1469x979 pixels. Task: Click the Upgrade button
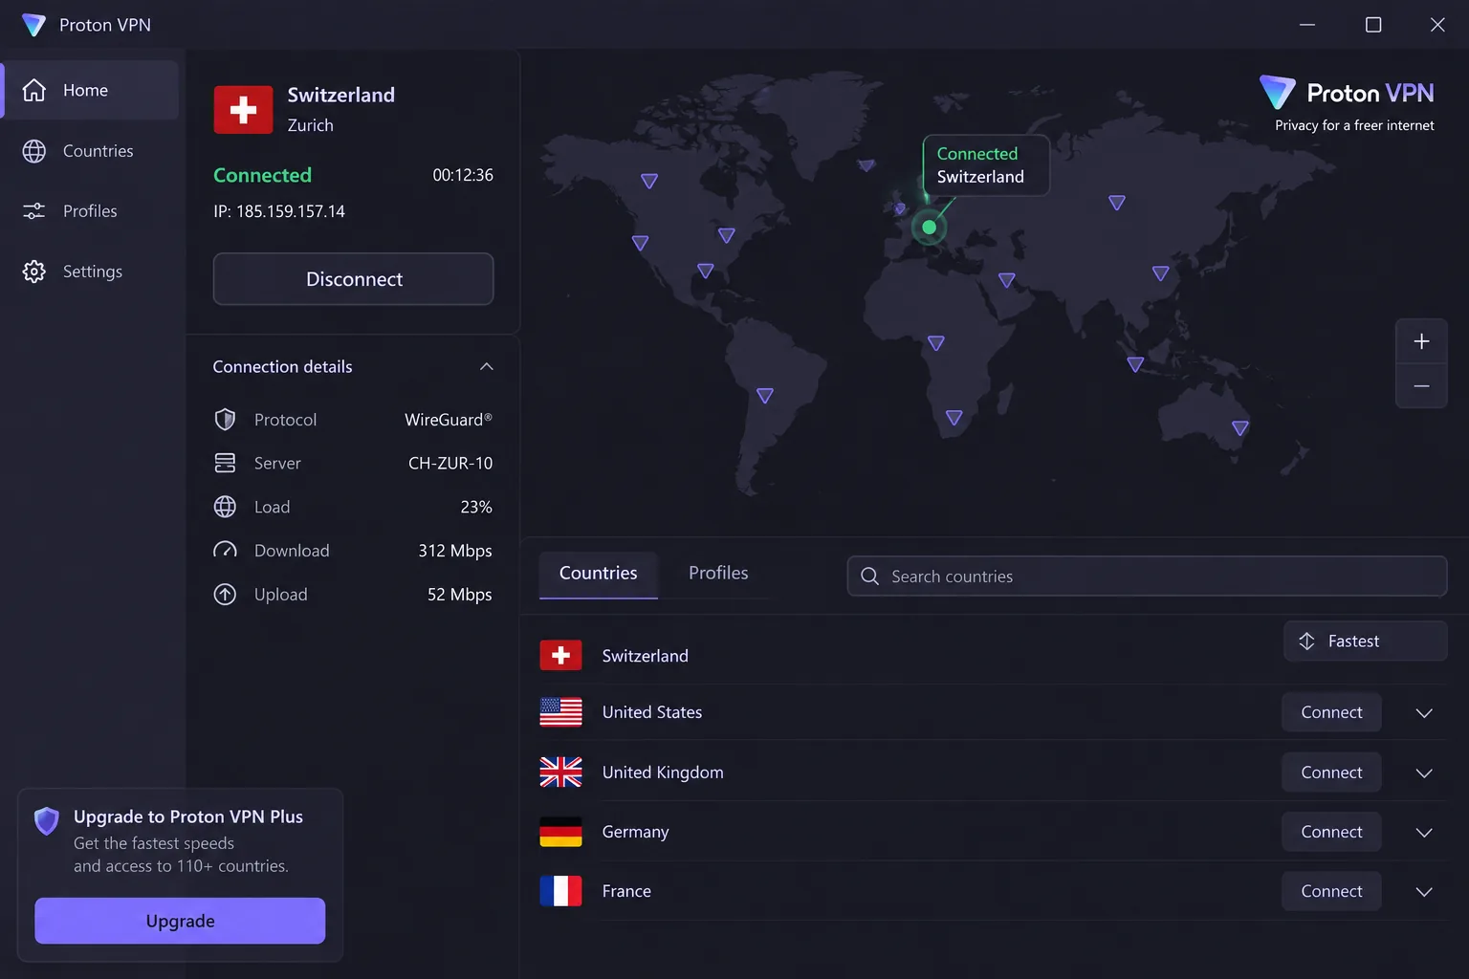point(180,921)
